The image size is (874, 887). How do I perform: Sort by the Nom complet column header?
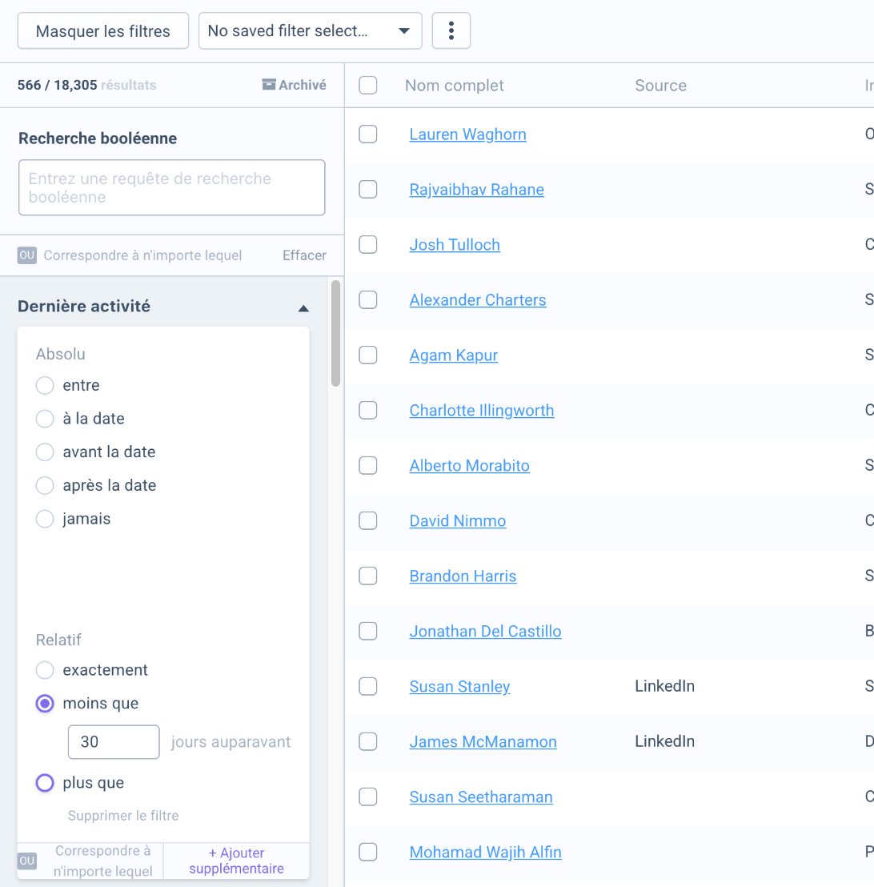click(454, 86)
